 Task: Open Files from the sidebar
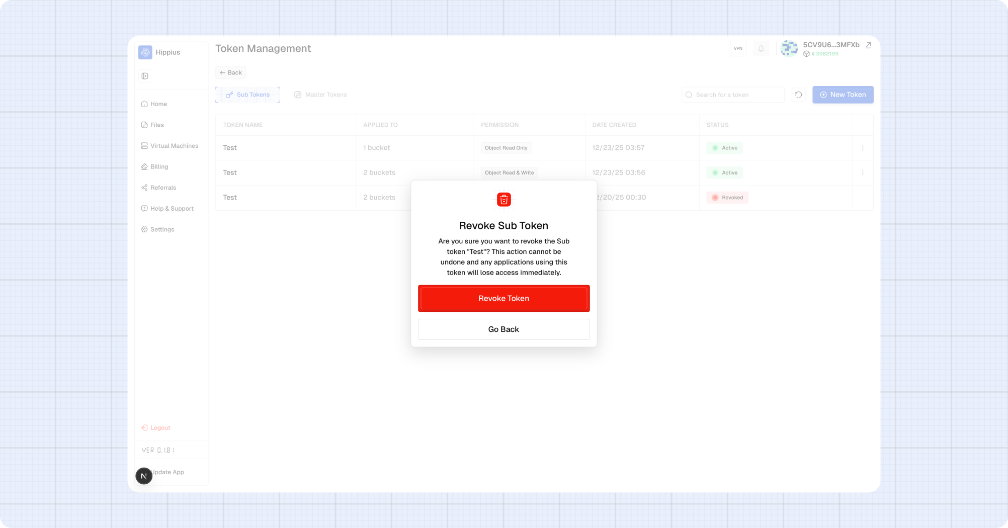[x=156, y=125]
